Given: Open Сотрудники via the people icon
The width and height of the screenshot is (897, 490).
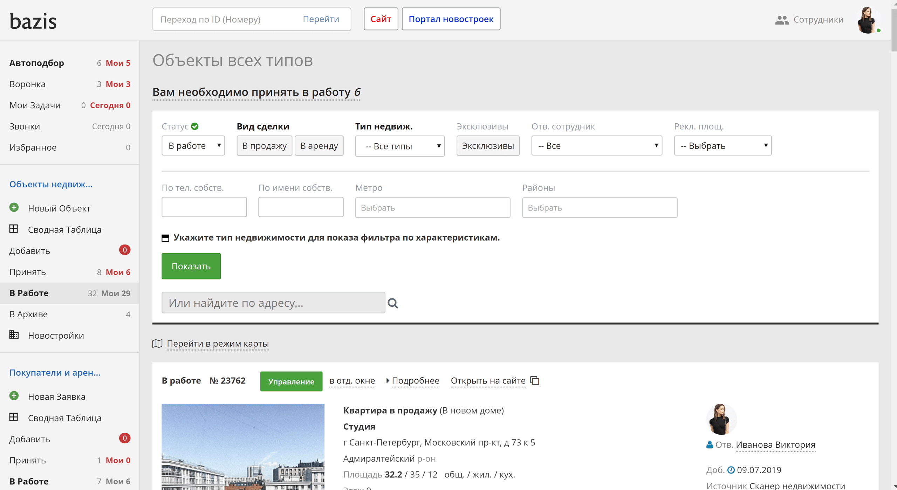Looking at the screenshot, I should 782,20.
